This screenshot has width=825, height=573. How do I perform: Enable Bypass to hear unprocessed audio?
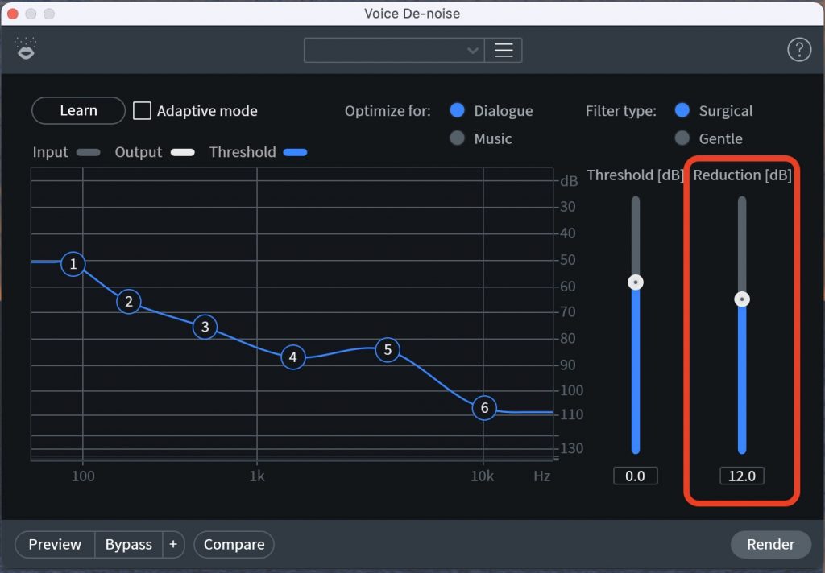128,545
